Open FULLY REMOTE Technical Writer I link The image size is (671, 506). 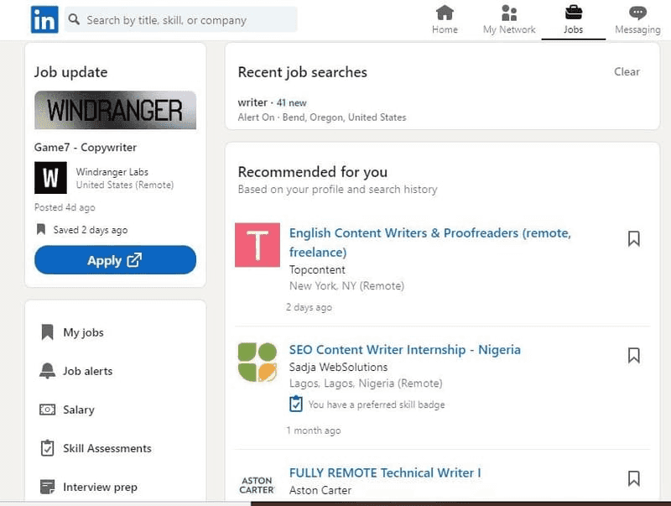click(385, 473)
